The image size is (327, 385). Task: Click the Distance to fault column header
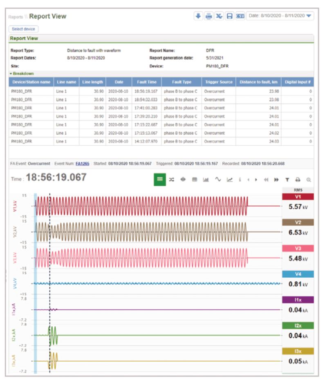tap(258, 82)
